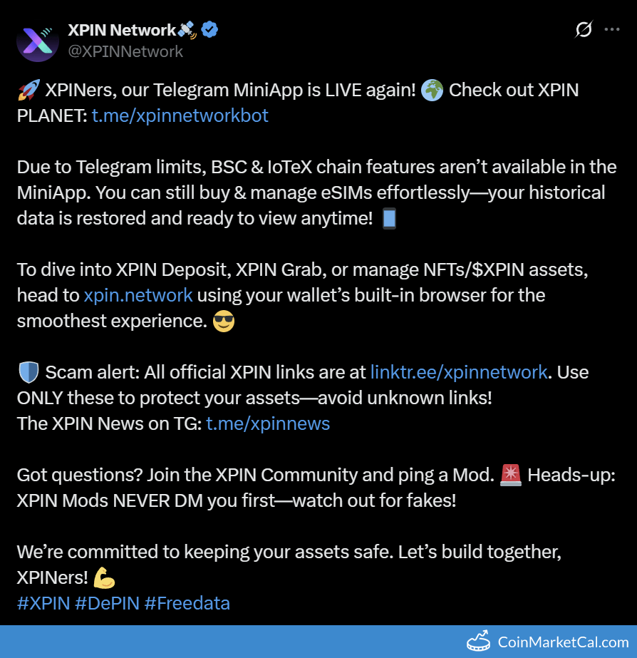Click the sunglasses face emoji
This screenshot has height=658, width=637.
[224, 321]
